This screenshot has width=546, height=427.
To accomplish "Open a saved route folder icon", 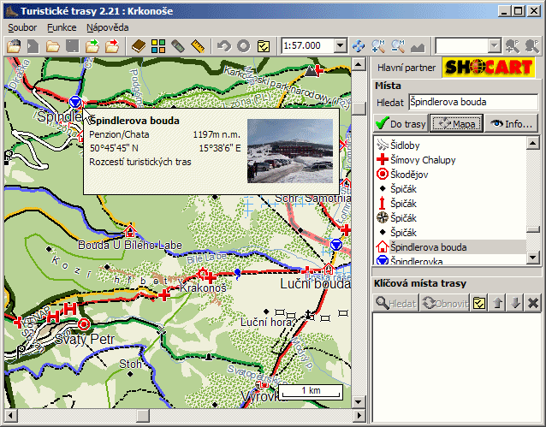I will click(52, 46).
